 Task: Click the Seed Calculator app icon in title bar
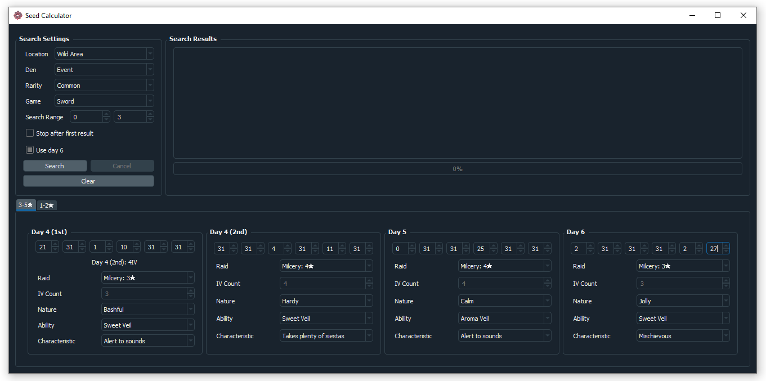click(18, 16)
